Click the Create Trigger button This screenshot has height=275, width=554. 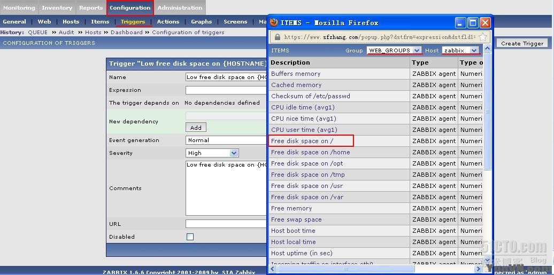pos(522,43)
